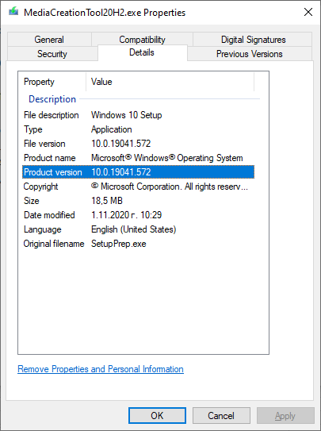
Task: Select the highlighted Product version row
Action: pos(138,172)
